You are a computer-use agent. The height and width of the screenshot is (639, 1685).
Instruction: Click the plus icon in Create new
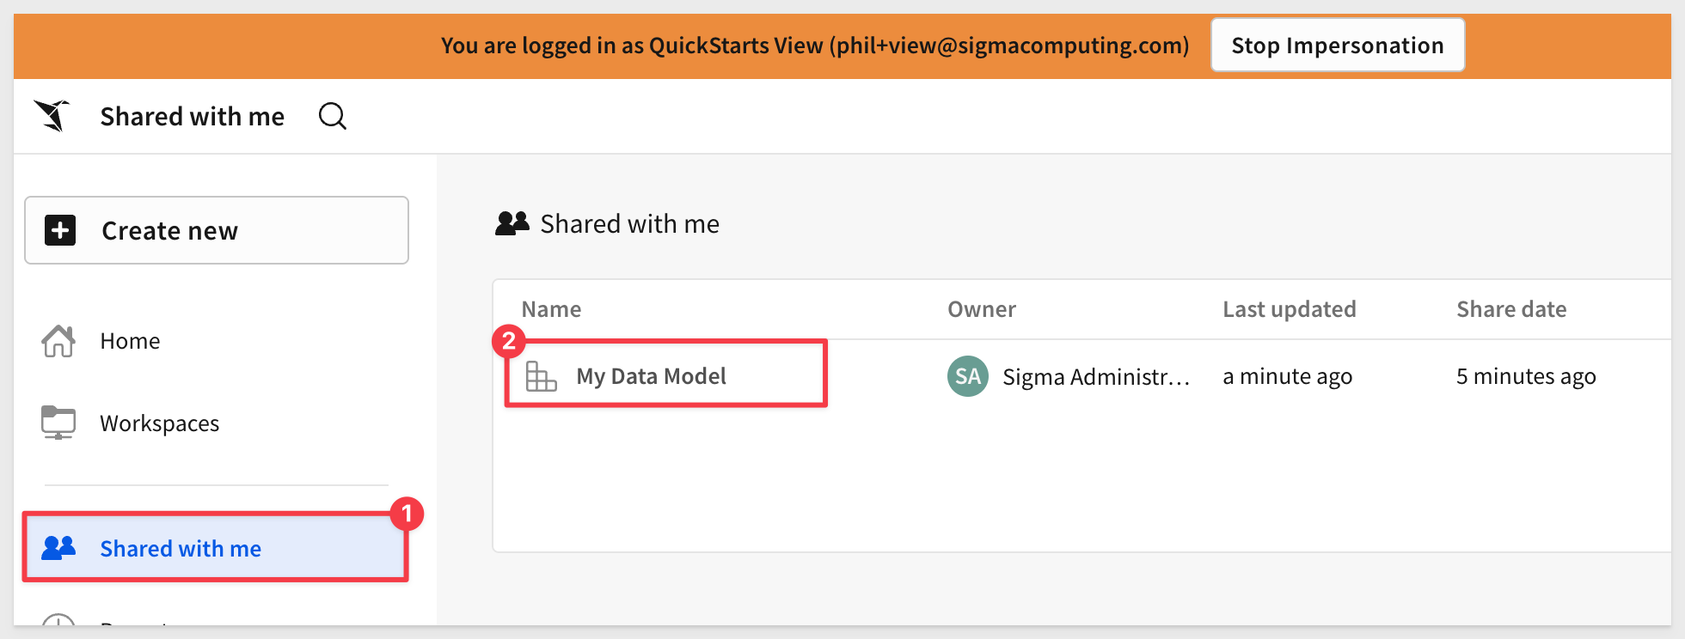click(60, 230)
